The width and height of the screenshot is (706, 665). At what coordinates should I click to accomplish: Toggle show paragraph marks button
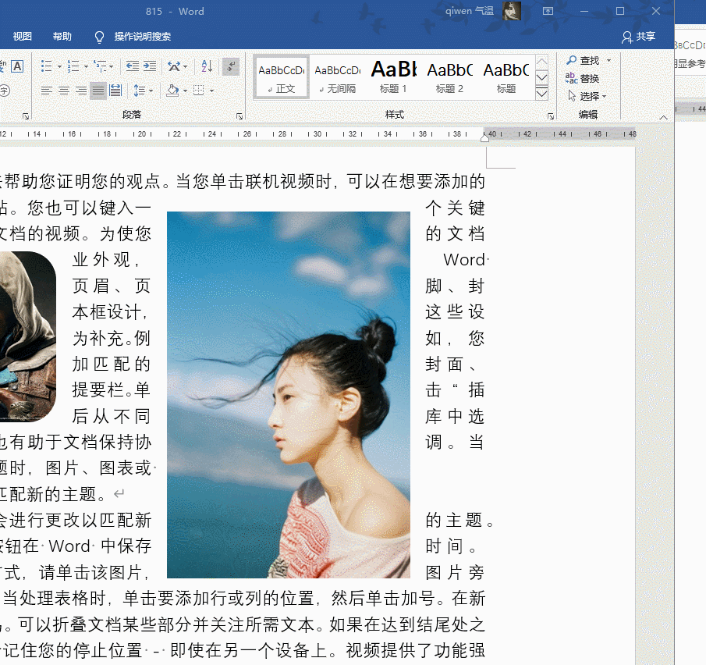(x=230, y=66)
